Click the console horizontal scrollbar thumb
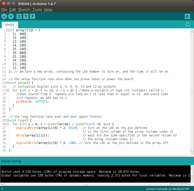The height and width of the screenshot is (191, 194). point(87,184)
